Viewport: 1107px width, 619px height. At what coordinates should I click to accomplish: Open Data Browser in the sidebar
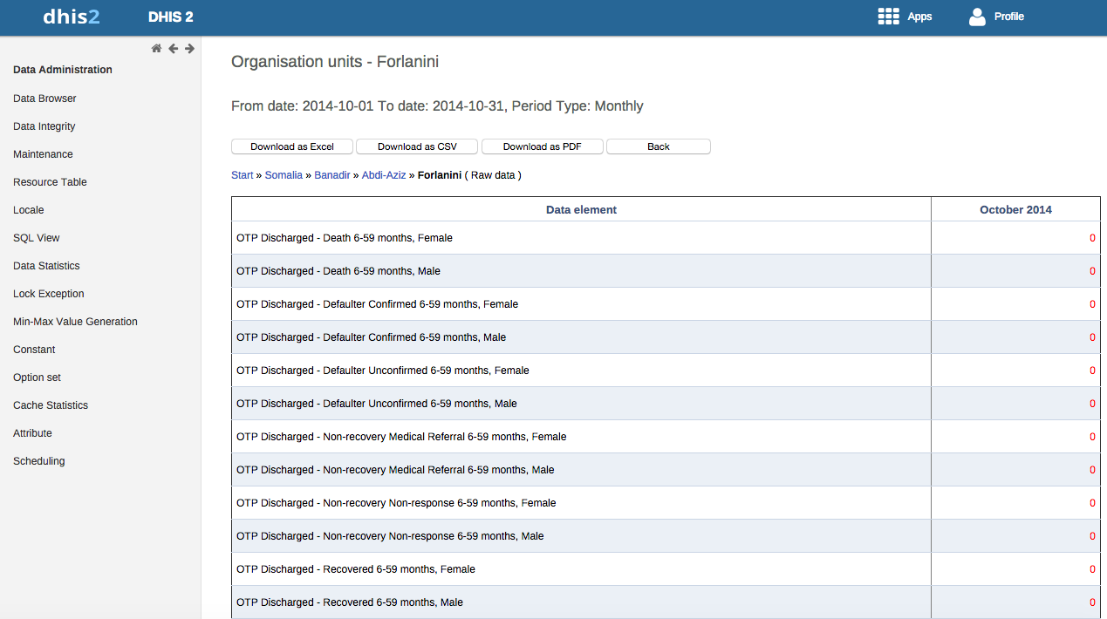44,99
